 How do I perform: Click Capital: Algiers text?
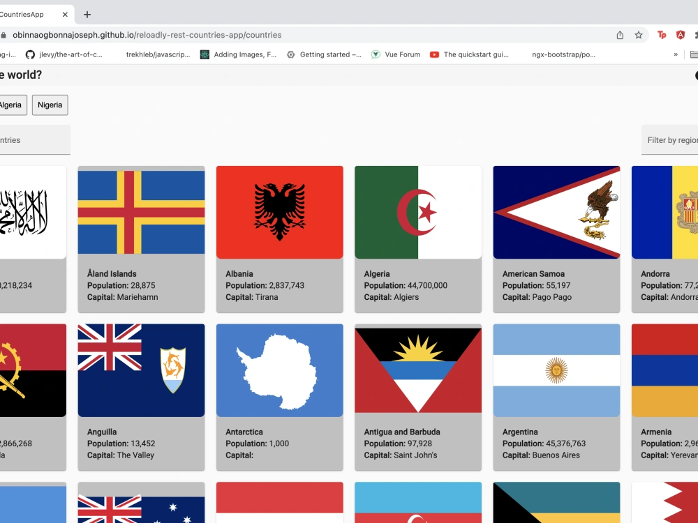tap(392, 297)
